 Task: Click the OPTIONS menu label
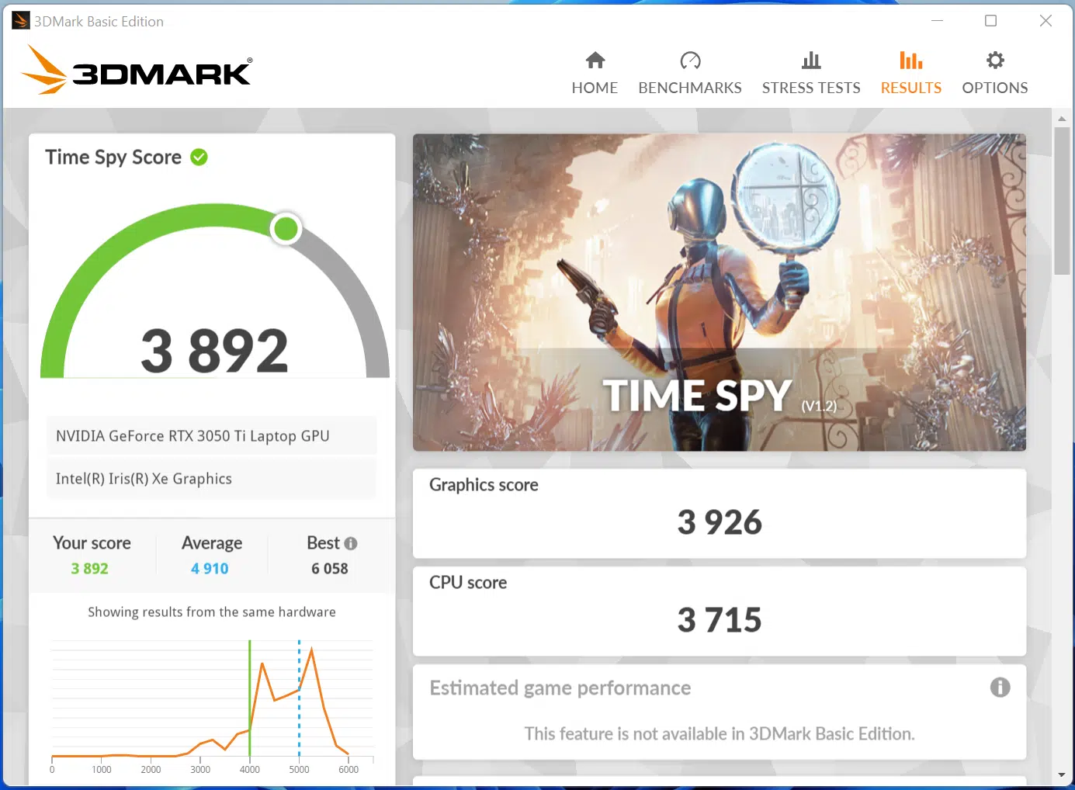(995, 88)
